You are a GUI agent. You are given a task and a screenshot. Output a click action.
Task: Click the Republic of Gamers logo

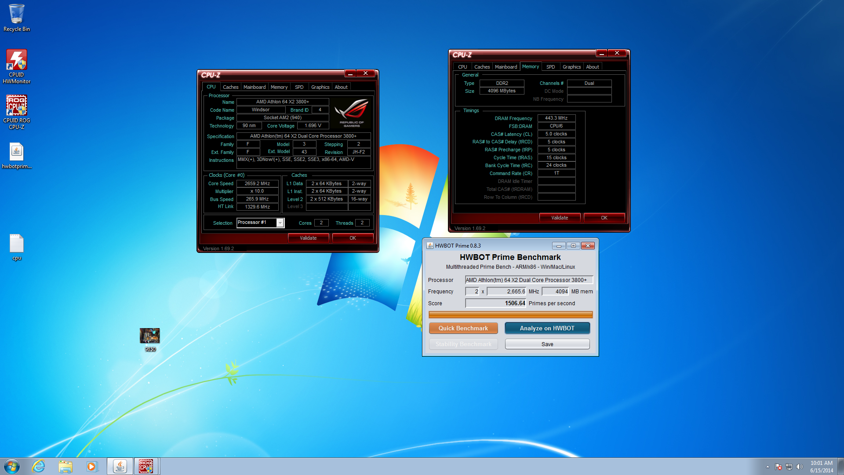351,113
